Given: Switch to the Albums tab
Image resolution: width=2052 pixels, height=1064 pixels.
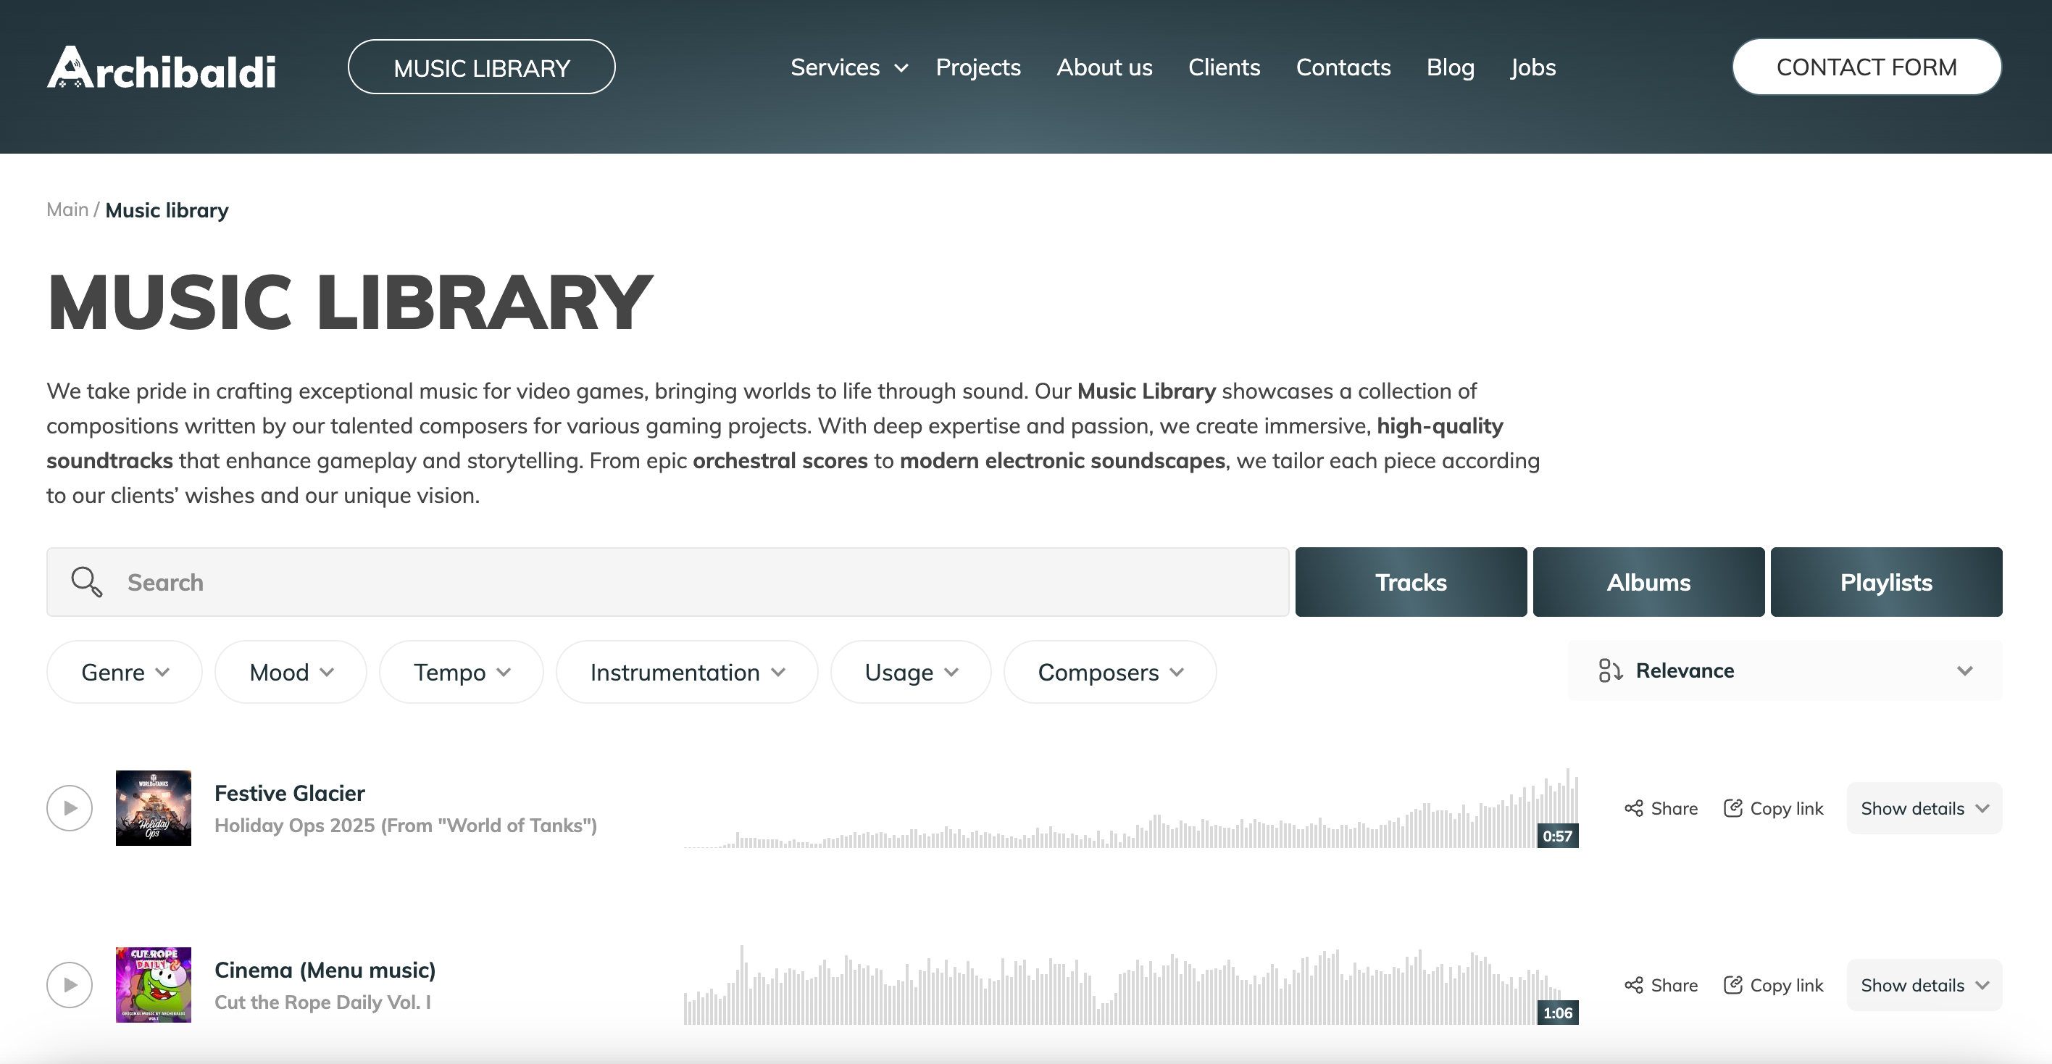Looking at the screenshot, I should click(x=1649, y=582).
